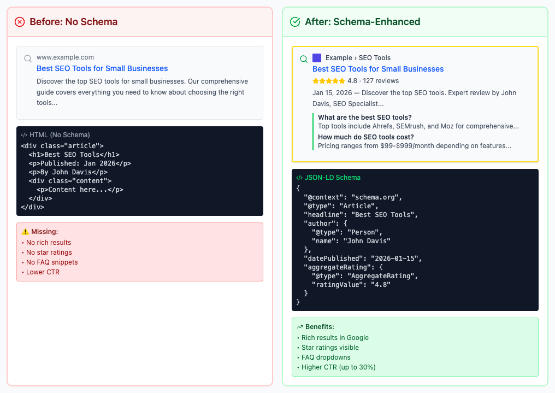The height and width of the screenshot is (393, 555).
Task: Click the '<div class="article">' code line
Action: 62,146
